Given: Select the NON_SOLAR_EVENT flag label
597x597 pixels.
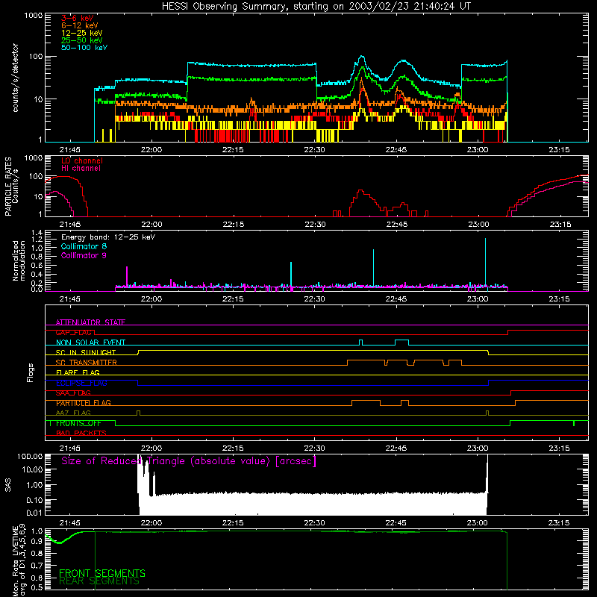Looking at the screenshot, I should pos(90,343).
